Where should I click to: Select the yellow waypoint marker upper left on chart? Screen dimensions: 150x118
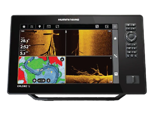click(x=29, y=62)
